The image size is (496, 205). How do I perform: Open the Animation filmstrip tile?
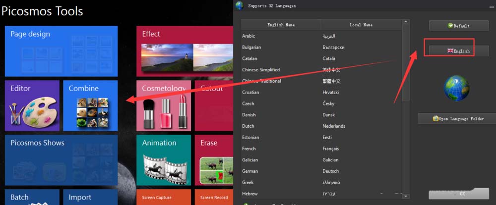164,160
